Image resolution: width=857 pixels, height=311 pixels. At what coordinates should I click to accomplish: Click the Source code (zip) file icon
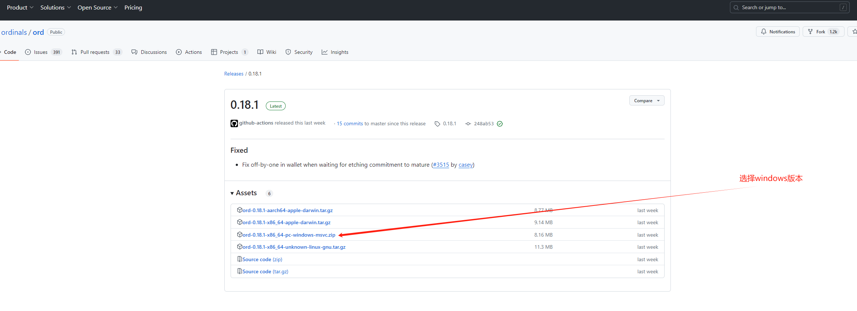pos(239,259)
